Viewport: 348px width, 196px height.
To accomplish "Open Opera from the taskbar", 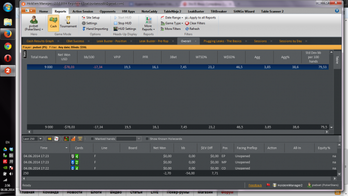I will coord(8,58).
